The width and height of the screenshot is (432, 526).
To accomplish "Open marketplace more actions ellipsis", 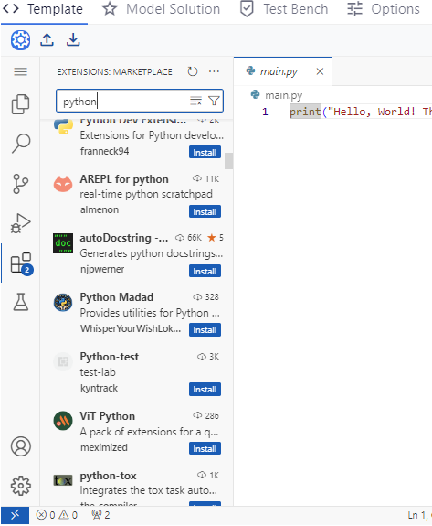I will 214,71.
